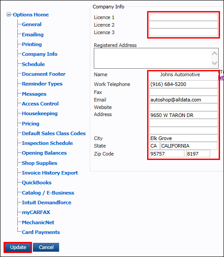The height and width of the screenshot is (257, 224).
Task: Go to Housekeeping options
Action: click(x=40, y=113)
